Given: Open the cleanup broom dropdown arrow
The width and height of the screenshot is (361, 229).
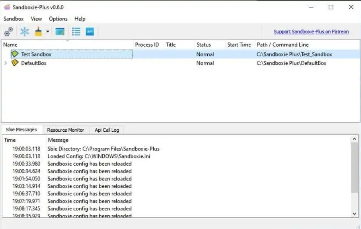Looking at the screenshot, I should [x=47, y=31].
